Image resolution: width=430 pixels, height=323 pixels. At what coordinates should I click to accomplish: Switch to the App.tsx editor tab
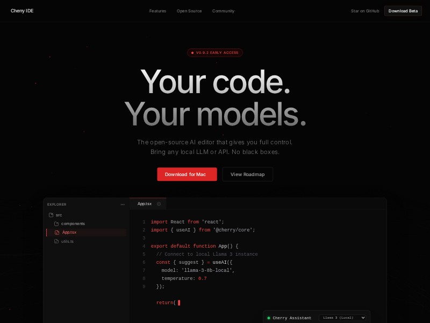tap(145, 204)
